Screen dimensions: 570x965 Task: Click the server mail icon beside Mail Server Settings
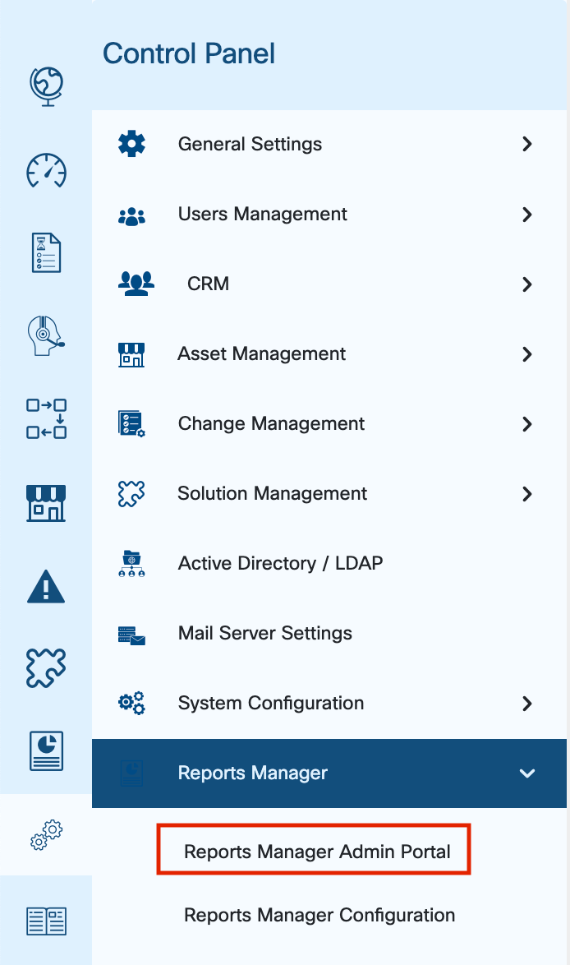pos(131,635)
